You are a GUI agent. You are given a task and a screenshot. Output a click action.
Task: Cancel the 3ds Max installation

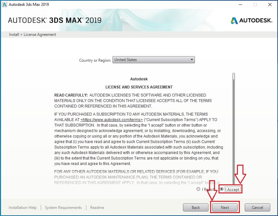click(x=257, y=207)
